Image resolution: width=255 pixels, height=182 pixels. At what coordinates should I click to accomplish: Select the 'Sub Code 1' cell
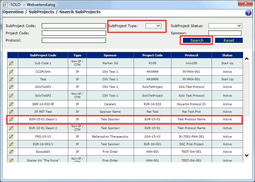pos(43,63)
